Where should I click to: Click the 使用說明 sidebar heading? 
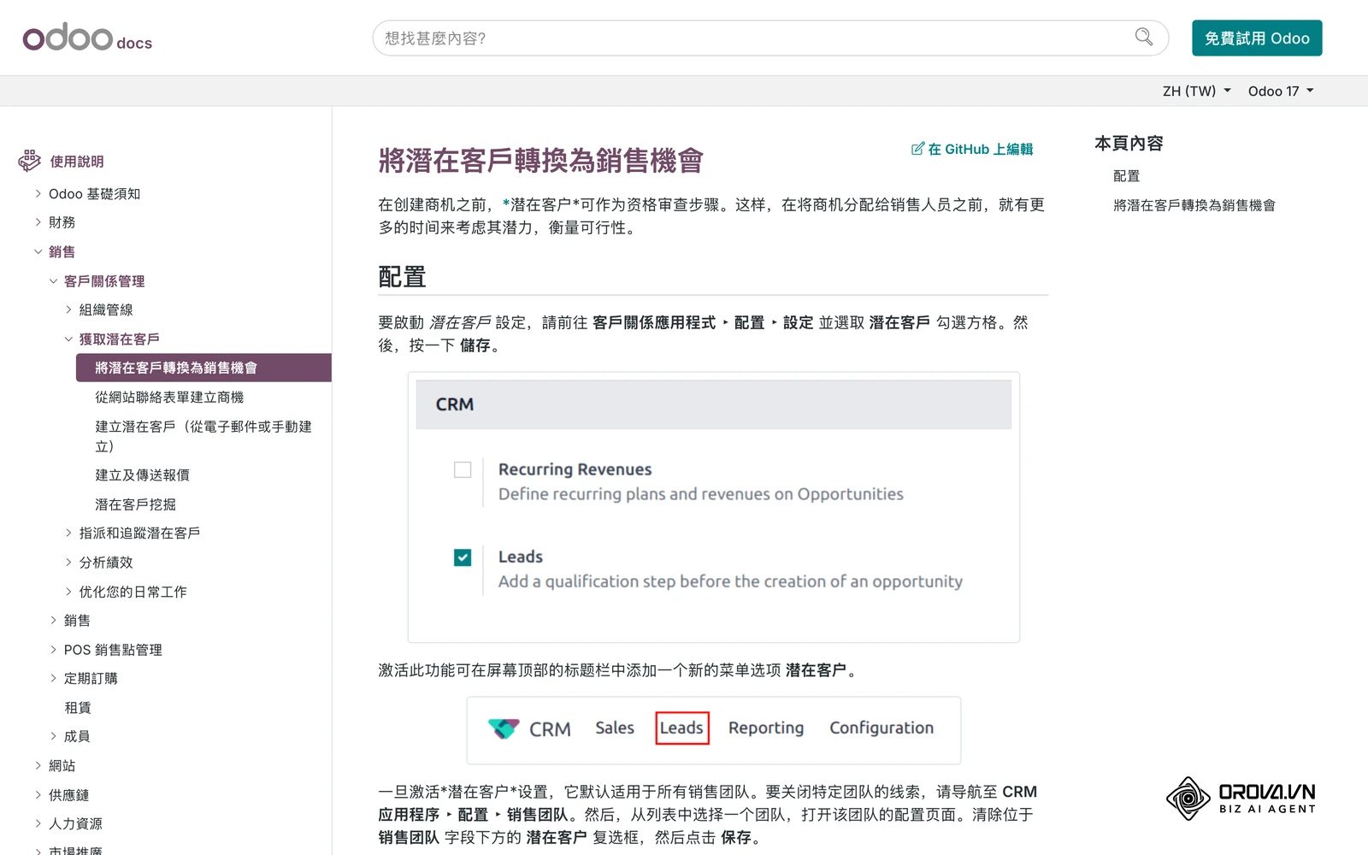[x=77, y=162]
